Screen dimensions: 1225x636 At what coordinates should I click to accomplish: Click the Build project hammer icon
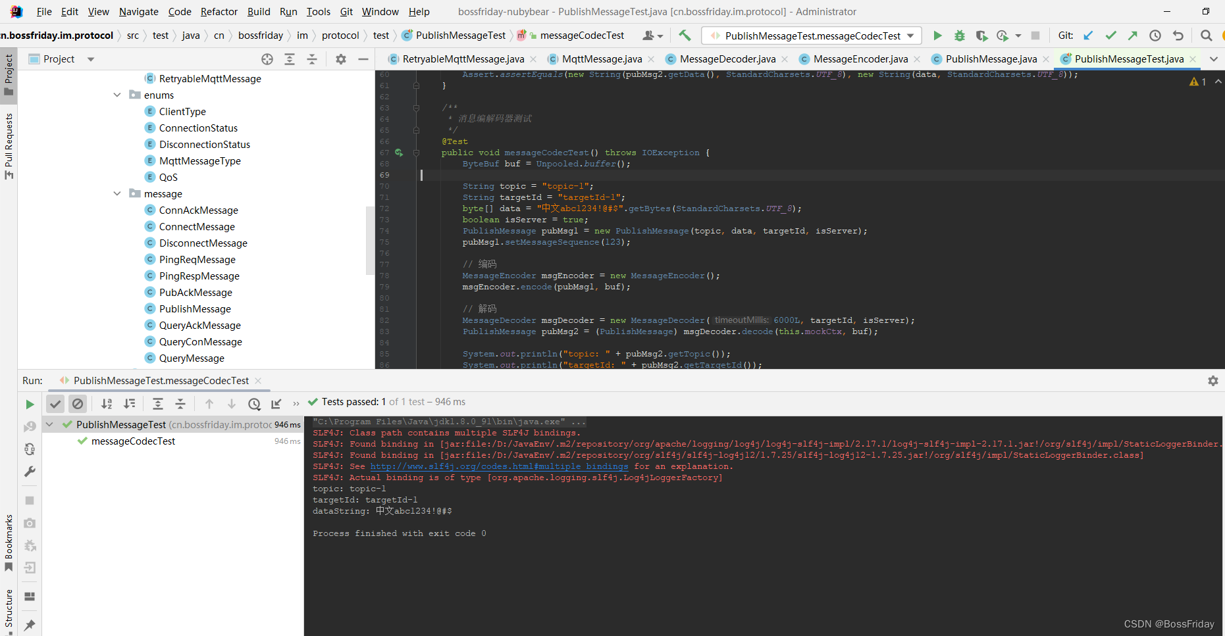coord(685,36)
